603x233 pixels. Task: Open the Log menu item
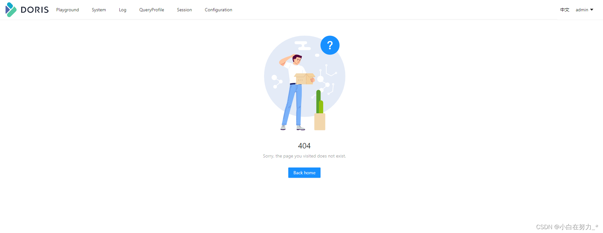coord(123,10)
